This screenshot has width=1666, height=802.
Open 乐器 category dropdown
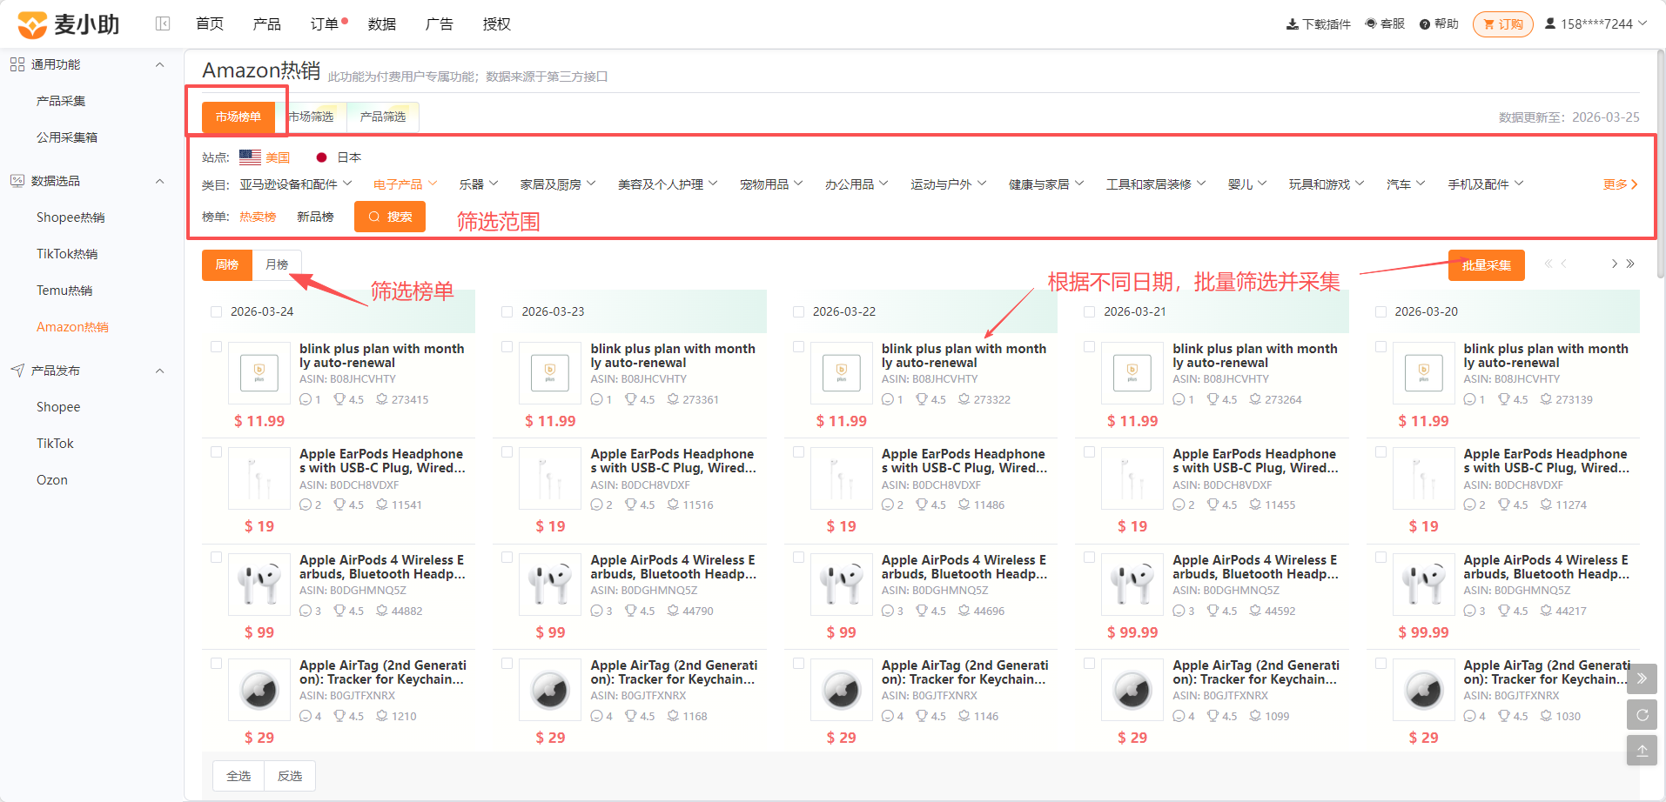coord(479,184)
